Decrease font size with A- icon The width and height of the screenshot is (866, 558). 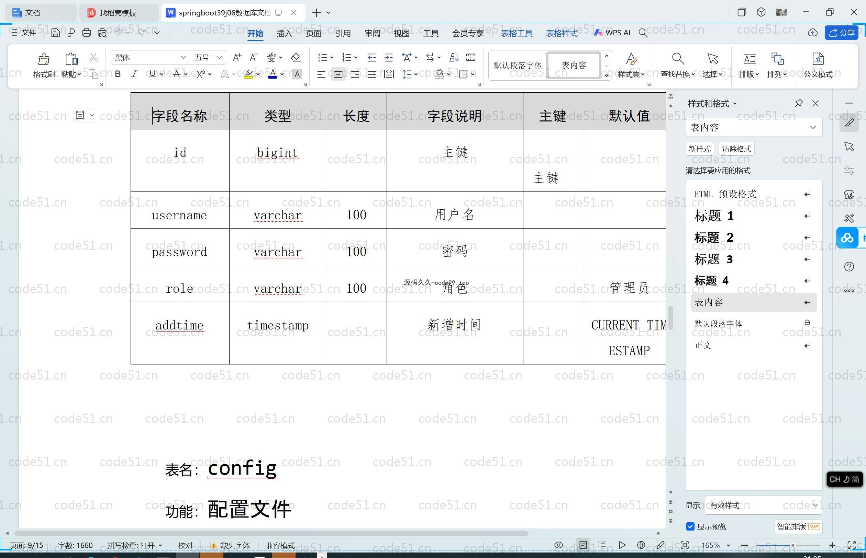pyautogui.click(x=254, y=57)
